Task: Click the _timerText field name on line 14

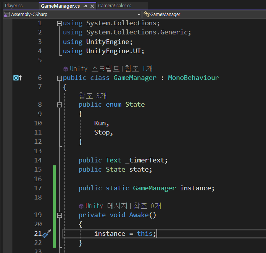Action: click(x=145, y=160)
